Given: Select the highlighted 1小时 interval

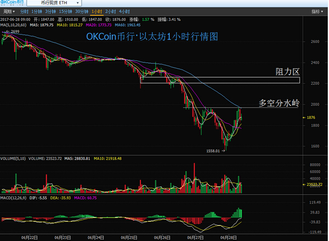Looking at the screenshot, I should coord(97,11).
